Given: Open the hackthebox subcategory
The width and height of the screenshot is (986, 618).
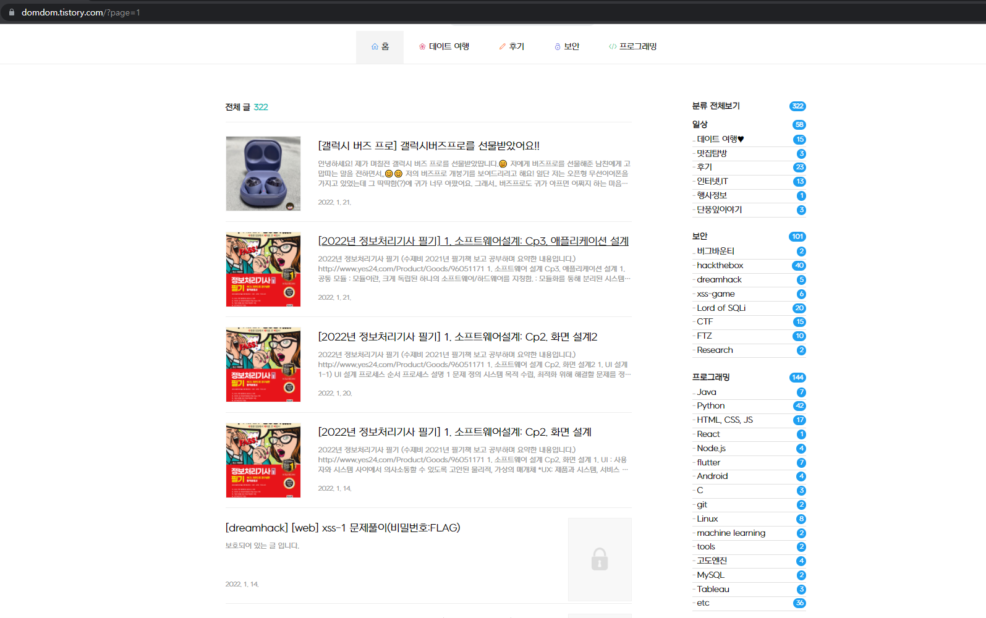Looking at the screenshot, I should [720, 266].
